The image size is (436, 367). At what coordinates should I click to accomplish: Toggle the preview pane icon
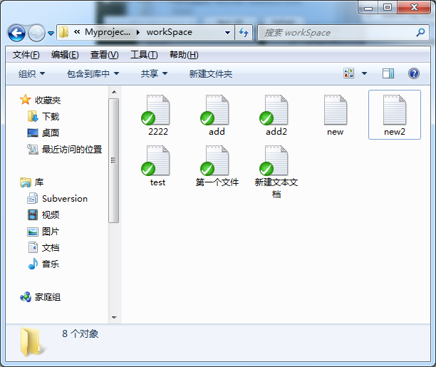point(388,73)
